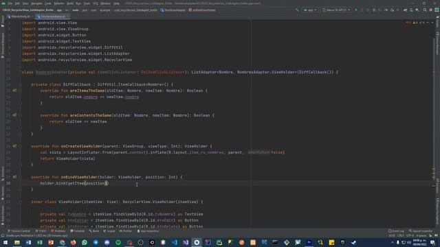Toggle Device Manager panel on right sidebar
The height and width of the screenshot is (247, 440).
(x=437, y=43)
